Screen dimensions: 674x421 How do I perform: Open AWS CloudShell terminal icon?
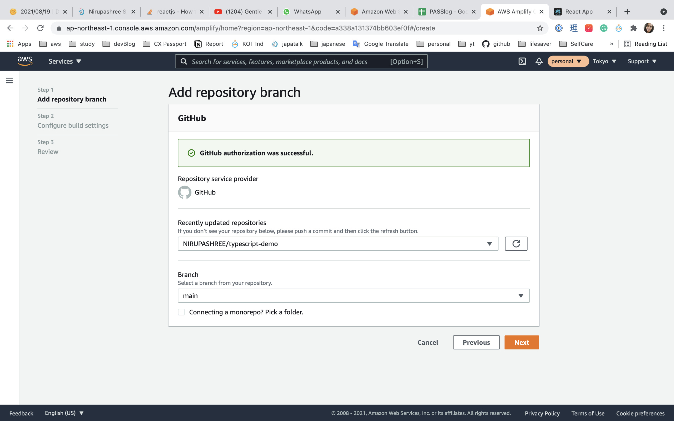coord(522,61)
